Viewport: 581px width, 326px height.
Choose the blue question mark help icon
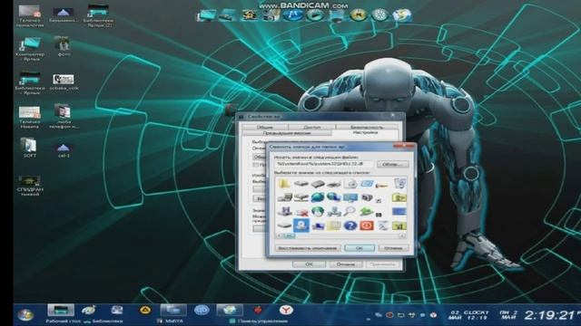click(350, 225)
